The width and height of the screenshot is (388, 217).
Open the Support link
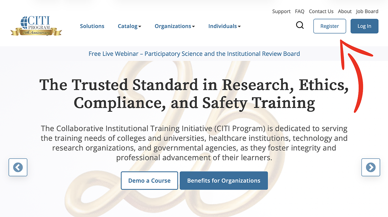pyautogui.click(x=281, y=11)
